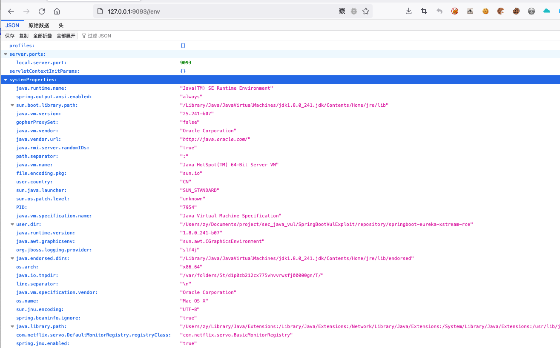This screenshot has width=560, height=348.
Task: Click the QR code icon in address bar
Action: 342,11
